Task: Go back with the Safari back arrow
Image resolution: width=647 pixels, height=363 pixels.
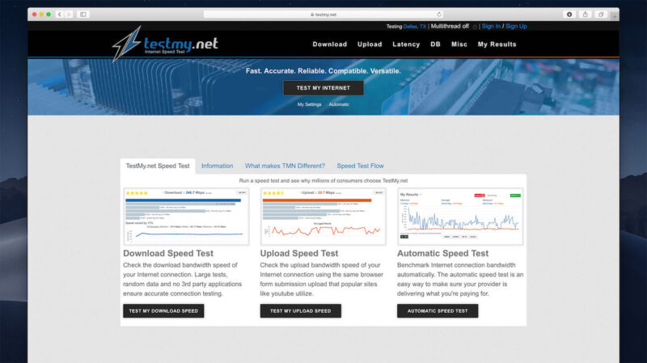Action: (x=60, y=15)
